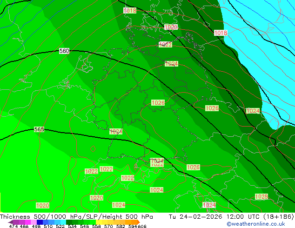Image resolution: width=295 pixels, height=228 pixels.
Task: Click the legend value 546
Action: pyautogui.click(x=85, y=226)
